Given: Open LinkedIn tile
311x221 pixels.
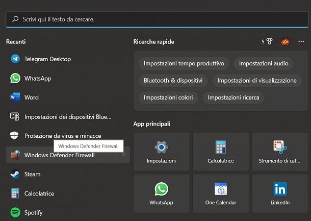Looking at the screenshot, I should [280, 193].
